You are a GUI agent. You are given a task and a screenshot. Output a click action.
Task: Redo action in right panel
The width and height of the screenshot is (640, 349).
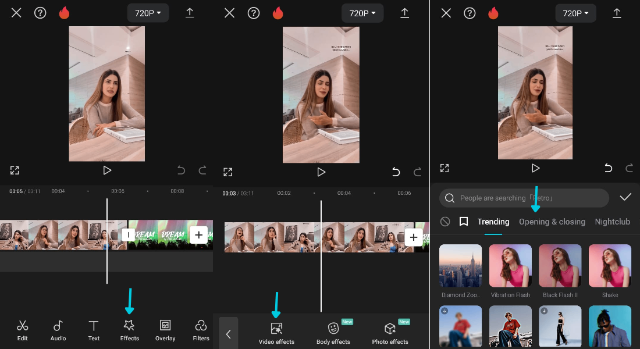coord(630,168)
